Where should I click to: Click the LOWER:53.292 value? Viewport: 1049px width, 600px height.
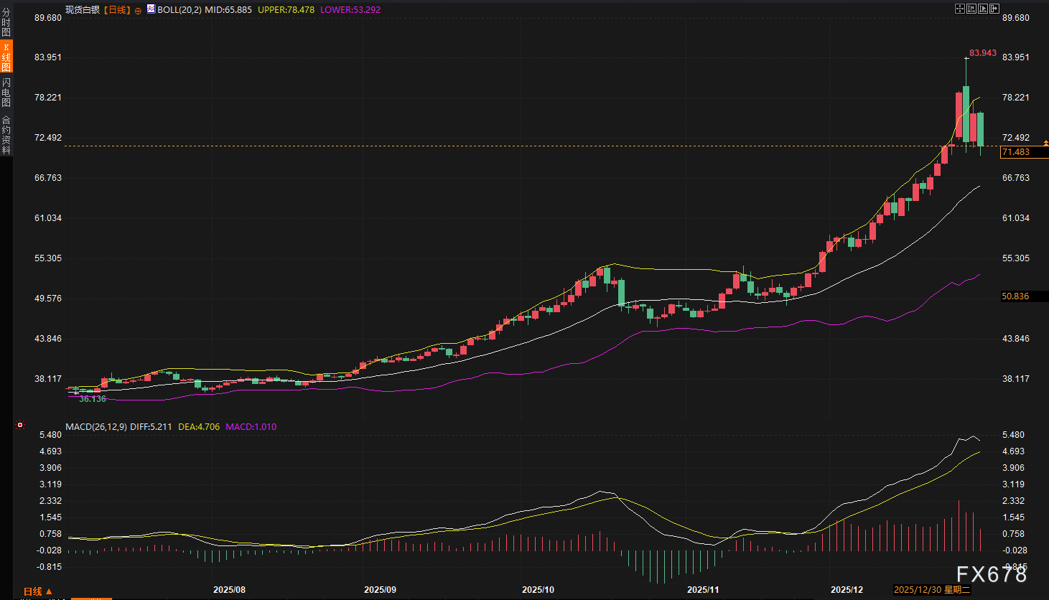pyautogui.click(x=350, y=10)
